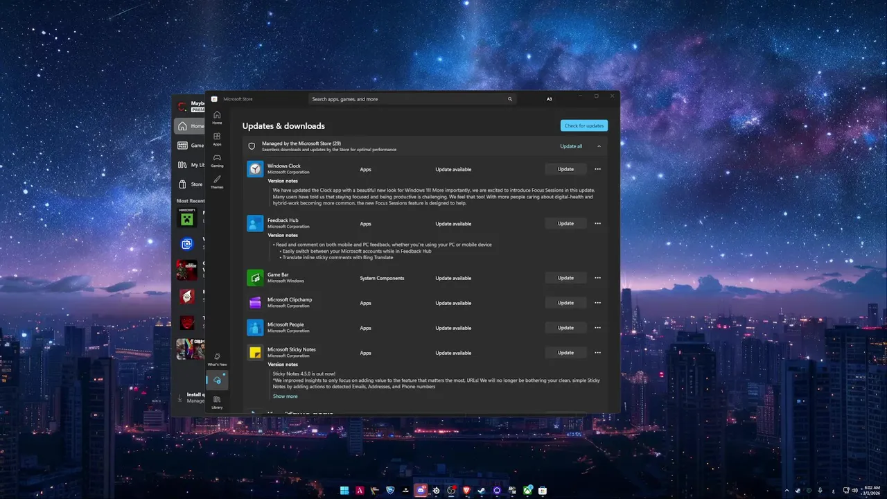The image size is (887, 499).
Task: Open Steam from the taskbar
Action: click(482, 491)
